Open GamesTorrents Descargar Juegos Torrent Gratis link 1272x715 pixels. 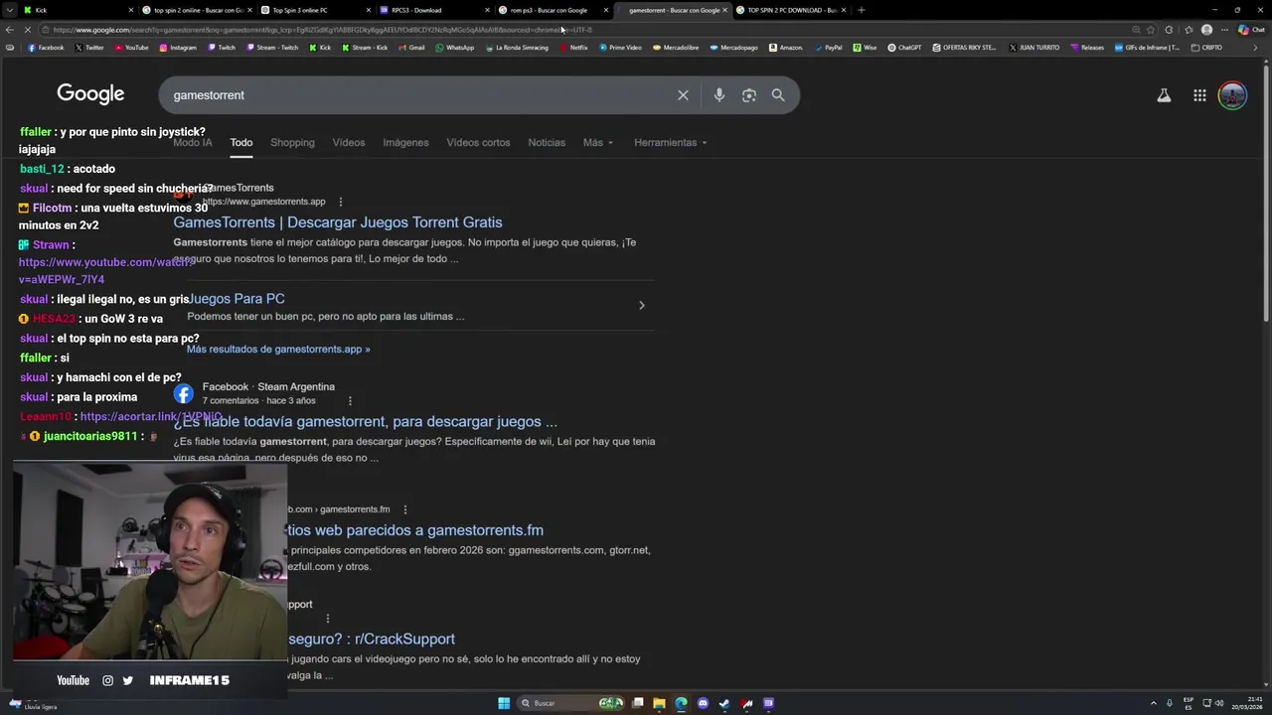pos(338,222)
